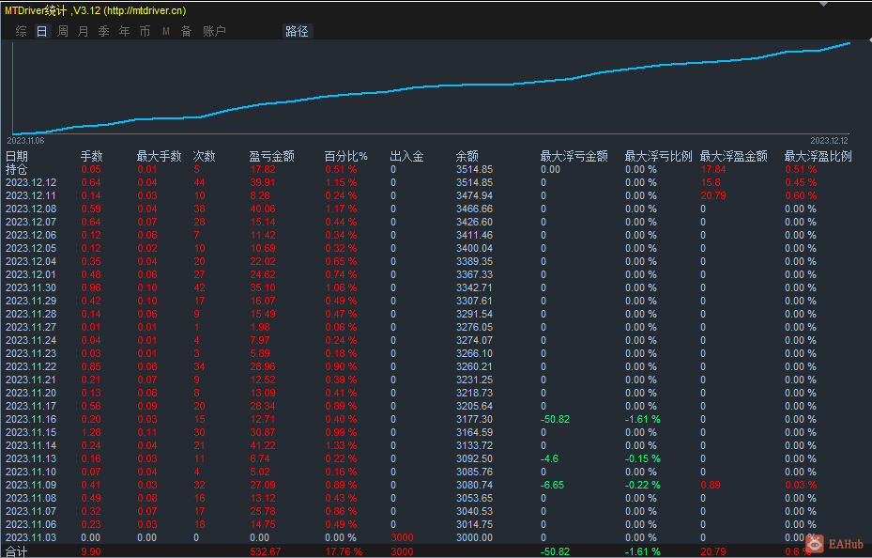The image size is (872, 558).
Task: Click the 合计 total row label
Action: click(x=16, y=551)
